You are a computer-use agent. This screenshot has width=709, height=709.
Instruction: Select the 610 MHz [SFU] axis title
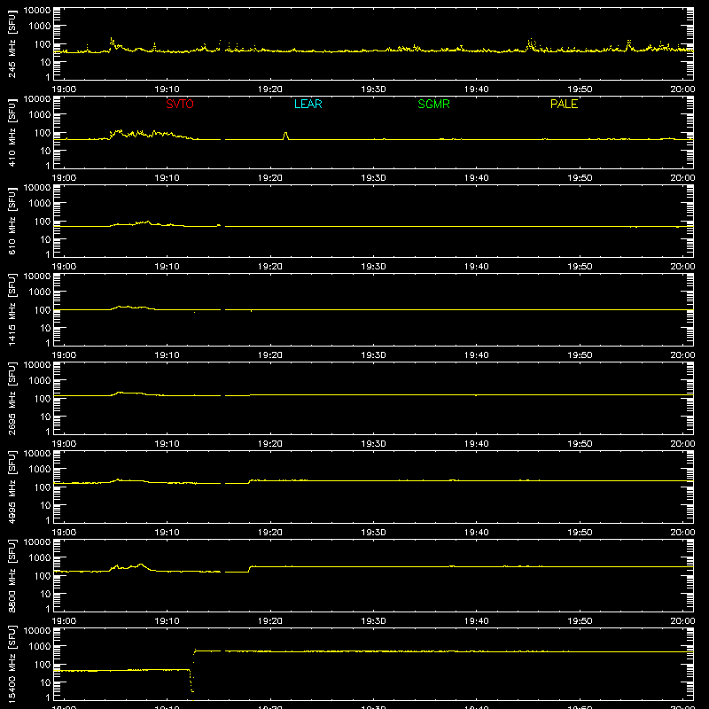point(12,221)
